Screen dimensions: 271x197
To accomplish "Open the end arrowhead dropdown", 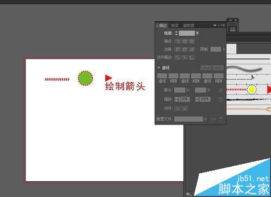I will tap(208, 90).
